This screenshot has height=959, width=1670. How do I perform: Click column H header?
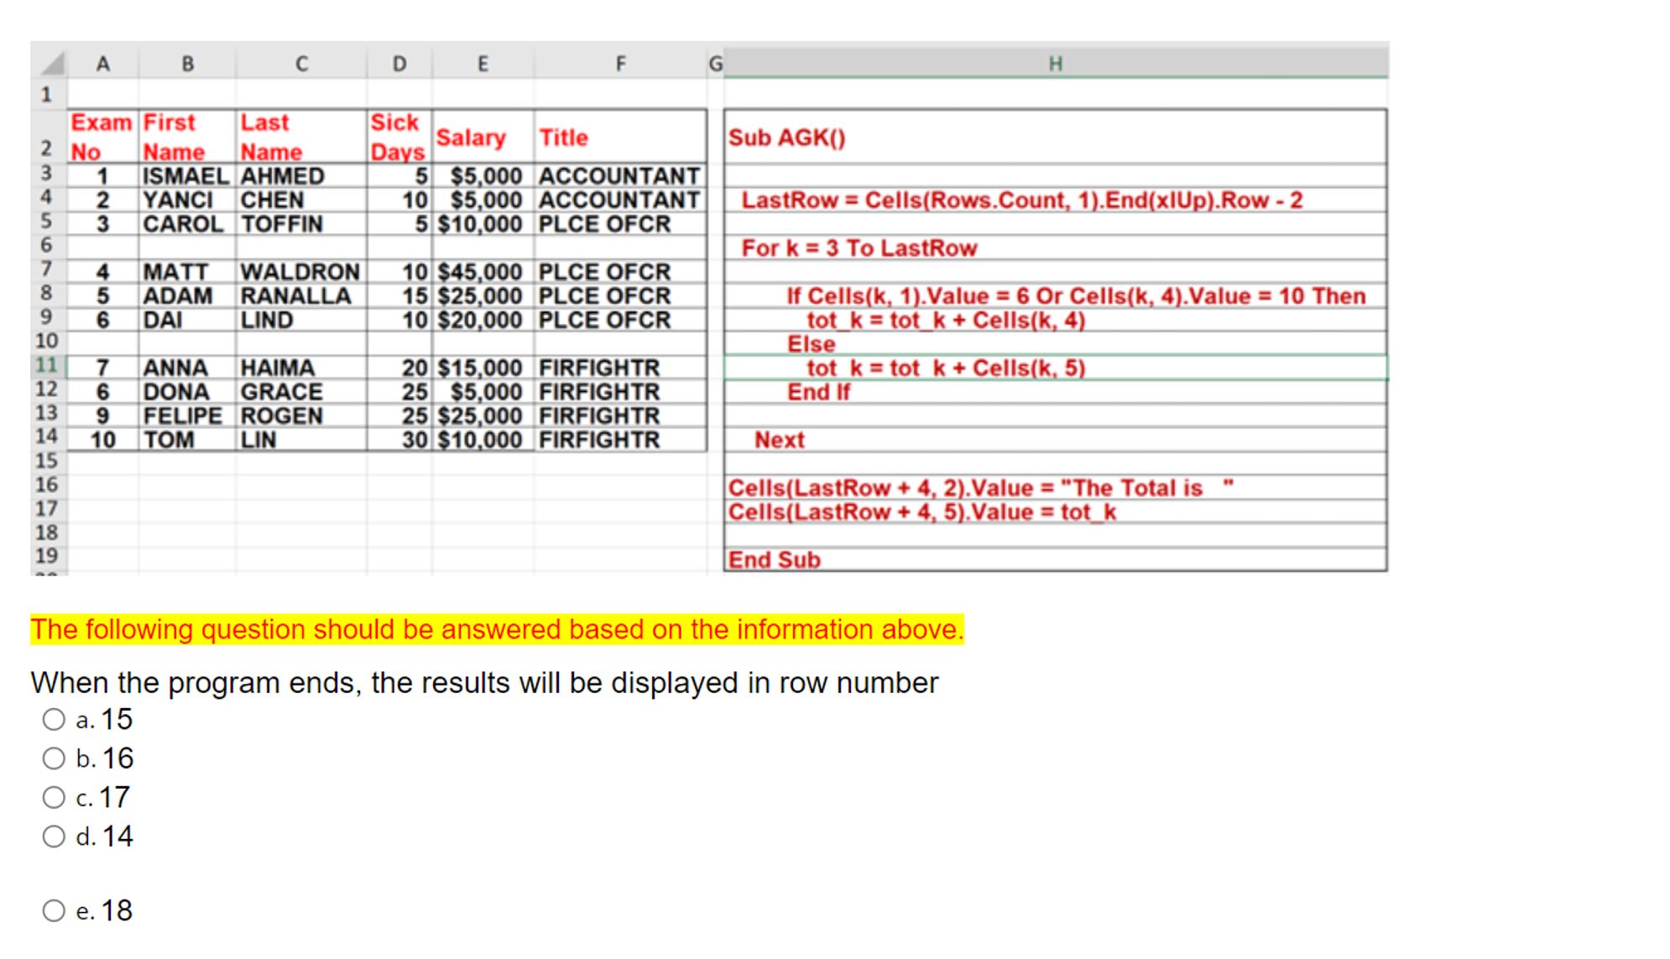(1055, 64)
